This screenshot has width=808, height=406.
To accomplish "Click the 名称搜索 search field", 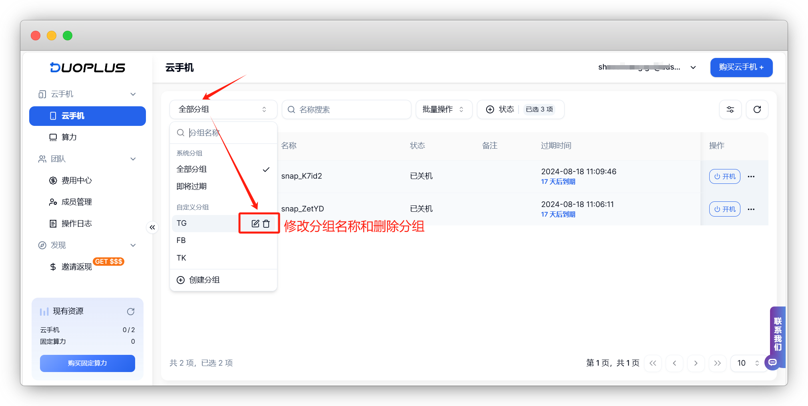I will (x=346, y=109).
